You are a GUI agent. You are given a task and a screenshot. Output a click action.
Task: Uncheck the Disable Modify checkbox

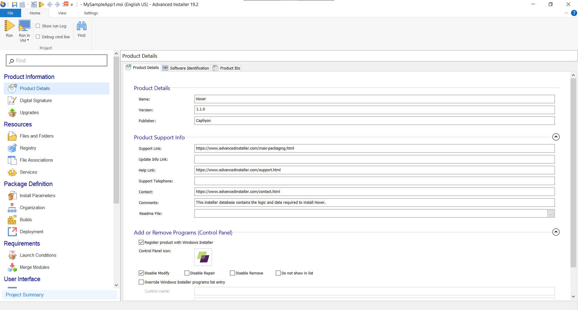[x=141, y=273]
